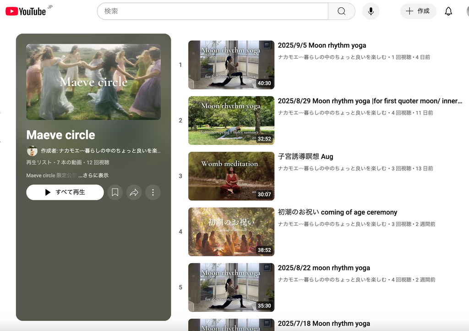Screen dimensions: 469x331
Task: Play the 子宮誘導瞑想 Aug video
Action: pos(305,157)
